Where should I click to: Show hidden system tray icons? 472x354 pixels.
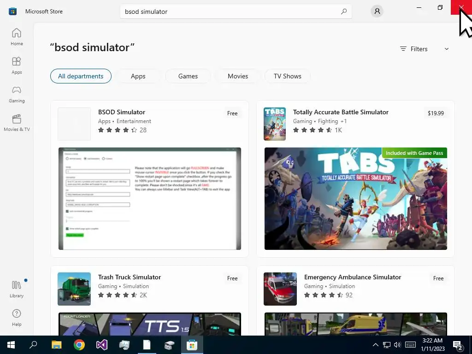tap(375, 345)
